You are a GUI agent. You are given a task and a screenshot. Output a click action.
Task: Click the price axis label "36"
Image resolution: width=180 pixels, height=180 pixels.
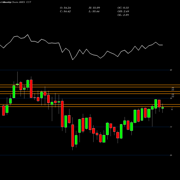[171, 98]
